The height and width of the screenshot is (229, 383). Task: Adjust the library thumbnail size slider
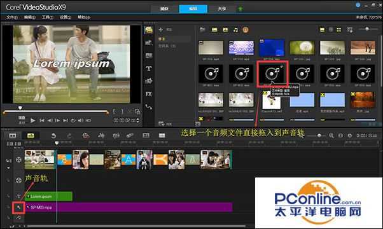click(x=367, y=29)
